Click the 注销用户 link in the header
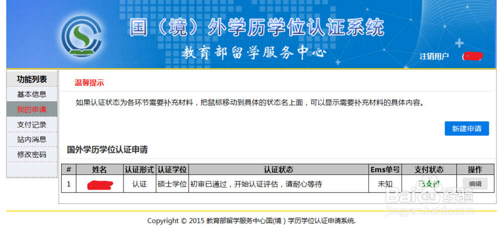Image resolution: width=502 pixels, height=228 pixels. tap(434, 56)
